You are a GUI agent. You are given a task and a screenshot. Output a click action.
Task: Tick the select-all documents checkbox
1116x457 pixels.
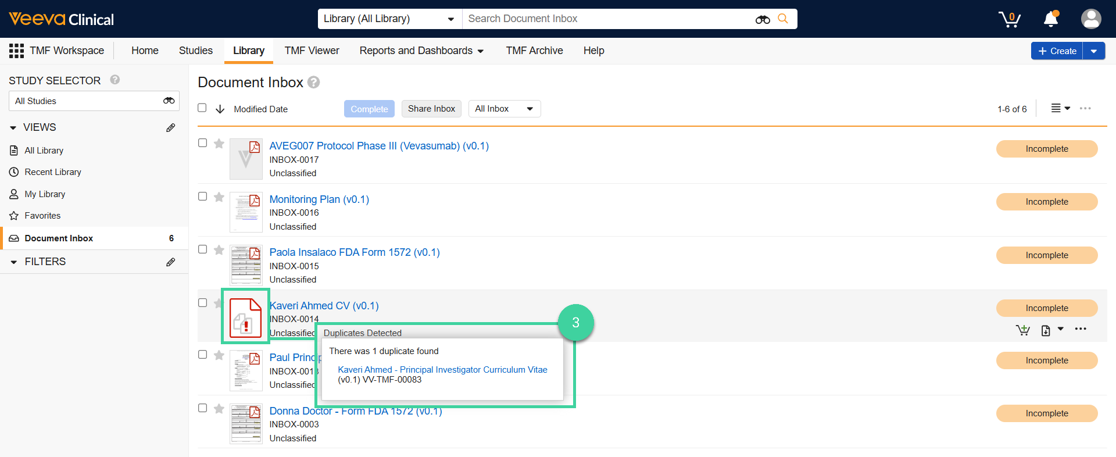202,108
